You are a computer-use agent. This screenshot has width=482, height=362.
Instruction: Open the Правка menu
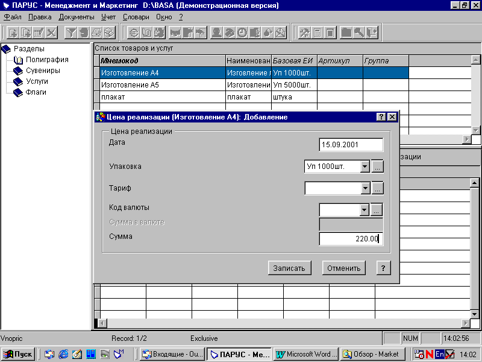tap(40, 17)
